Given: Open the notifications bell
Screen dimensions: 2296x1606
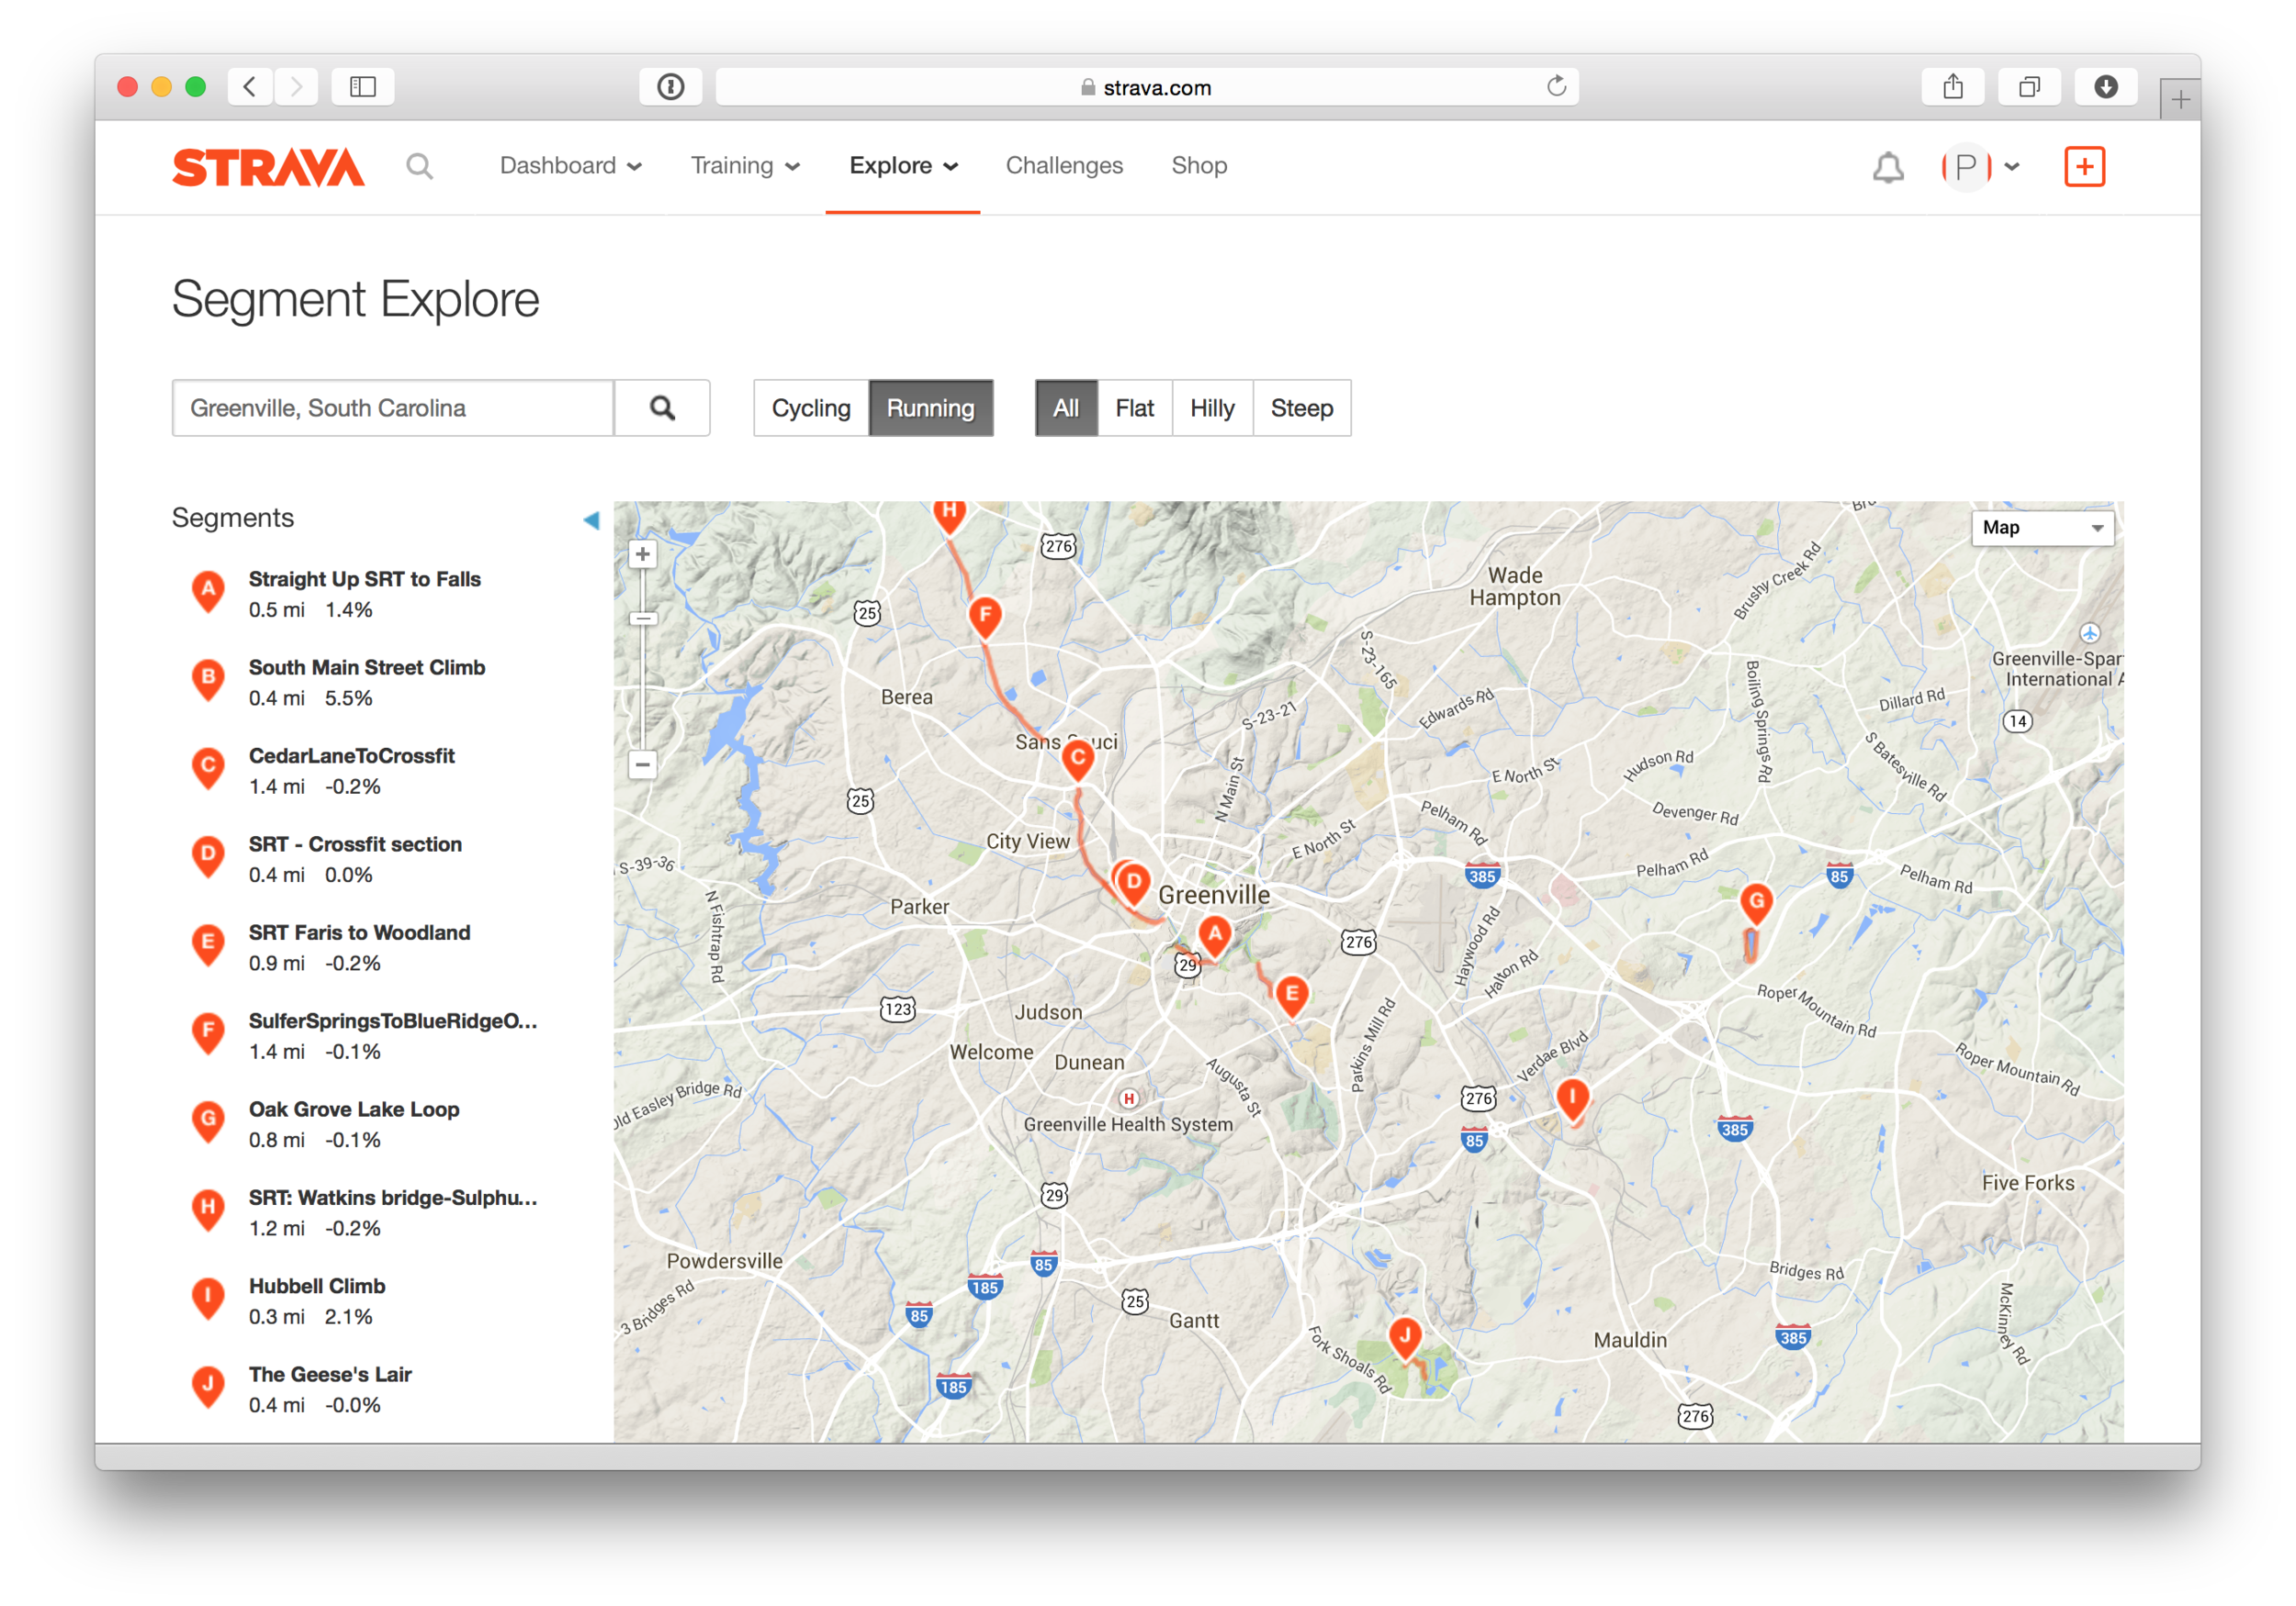Looking at the screenshot, I should tap(1887, 167).
